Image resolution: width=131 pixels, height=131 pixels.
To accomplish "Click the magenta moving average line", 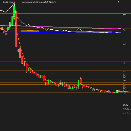I will 61,27.
